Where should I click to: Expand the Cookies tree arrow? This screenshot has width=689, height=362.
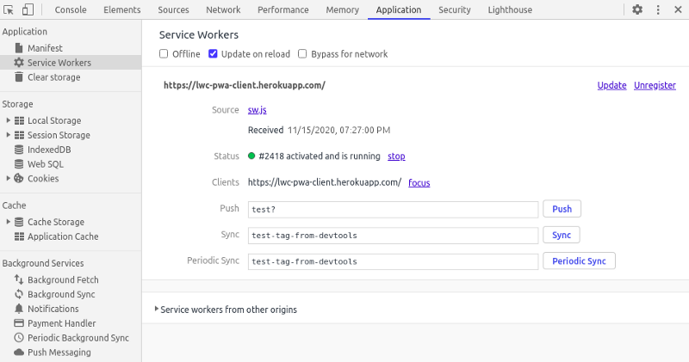click(8, 179)
